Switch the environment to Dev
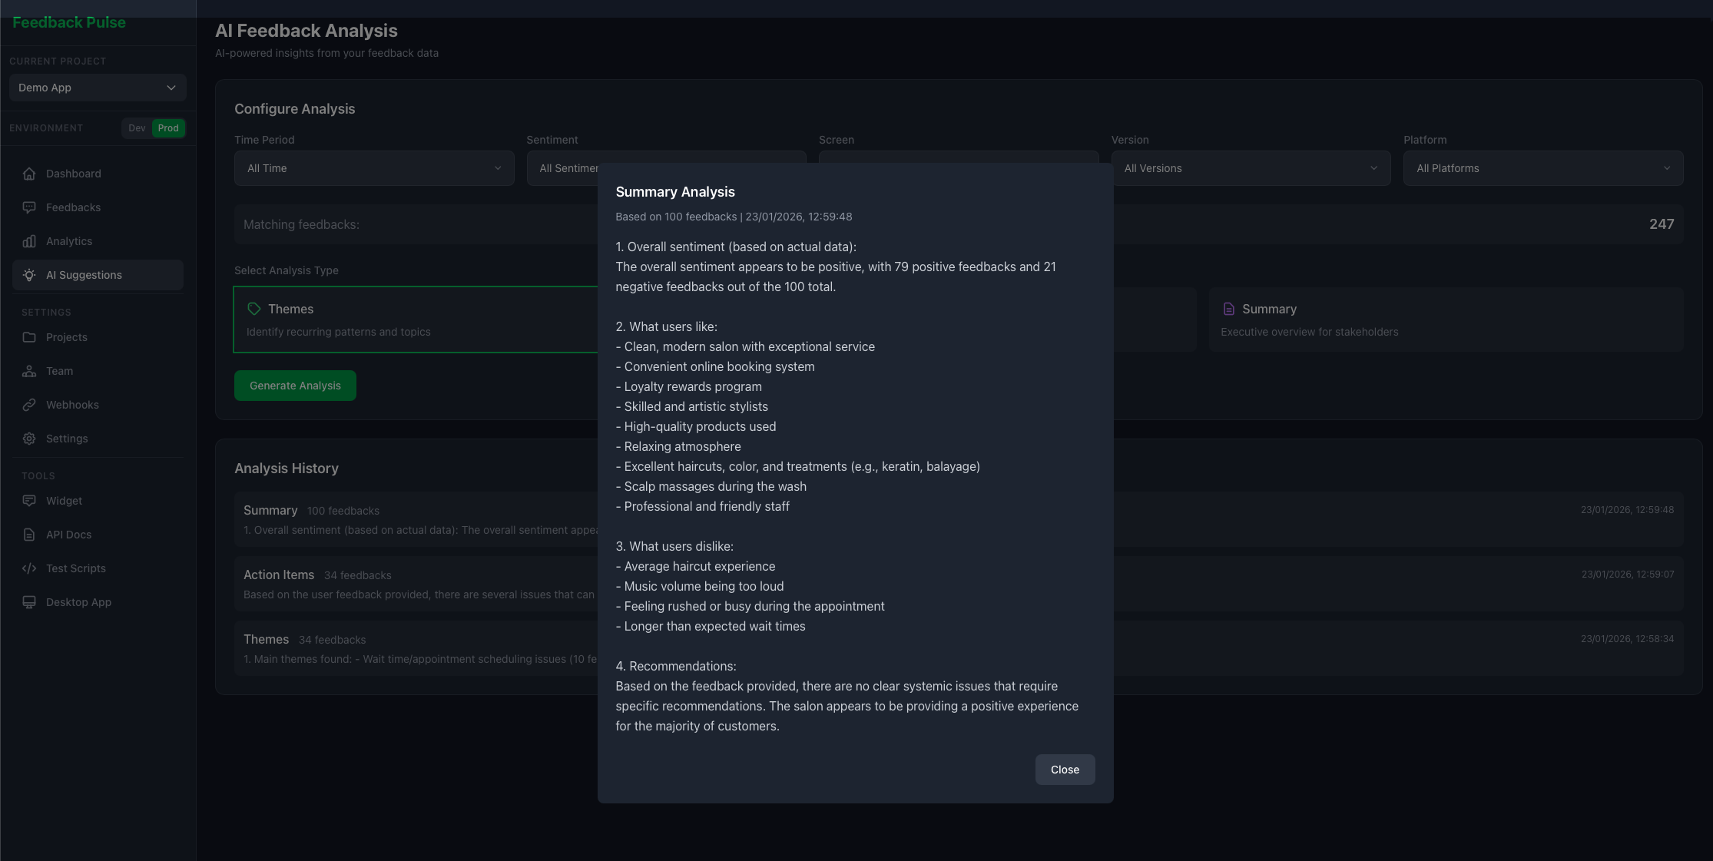The image size is (1713, 861). 136,128
